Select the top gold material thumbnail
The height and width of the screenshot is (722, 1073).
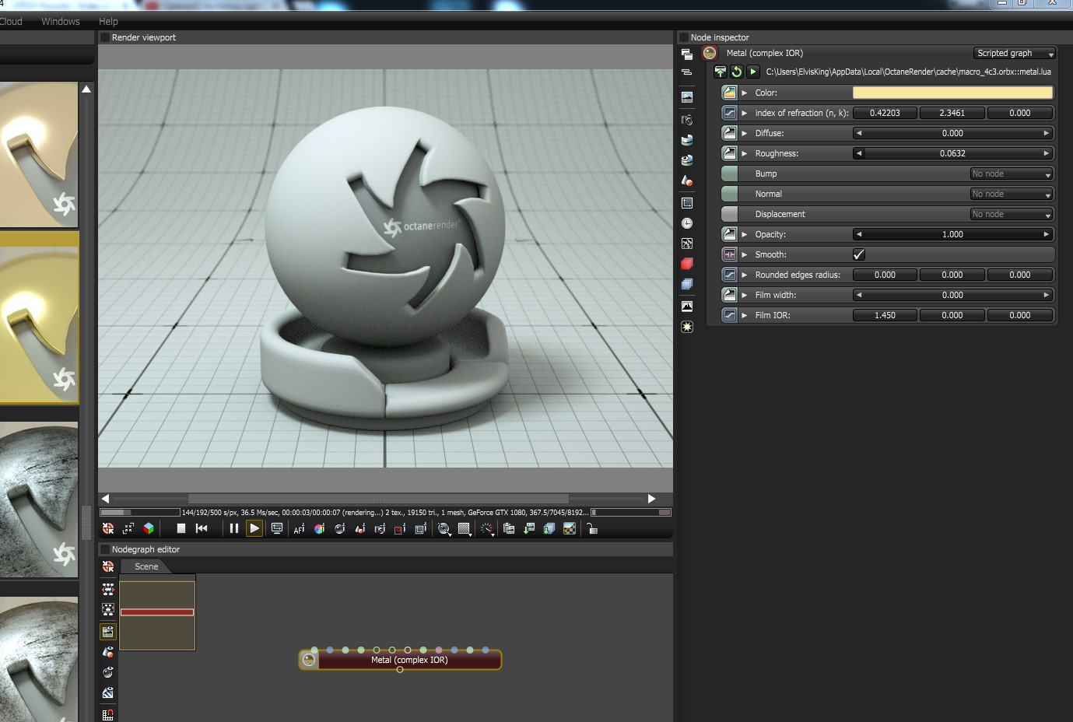click(39, 155)
